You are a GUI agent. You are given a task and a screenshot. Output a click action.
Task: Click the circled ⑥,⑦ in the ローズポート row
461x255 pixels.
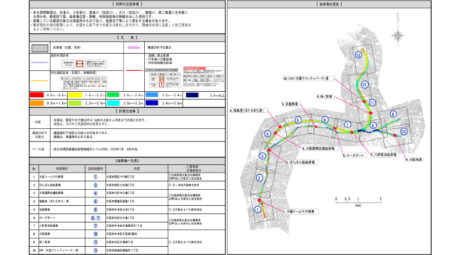(95, 218)
